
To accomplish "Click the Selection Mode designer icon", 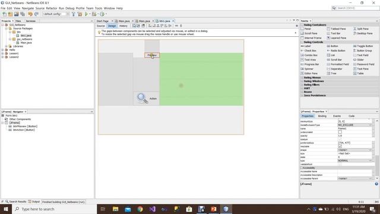I will pyautogui.click(x=134, y=26).
